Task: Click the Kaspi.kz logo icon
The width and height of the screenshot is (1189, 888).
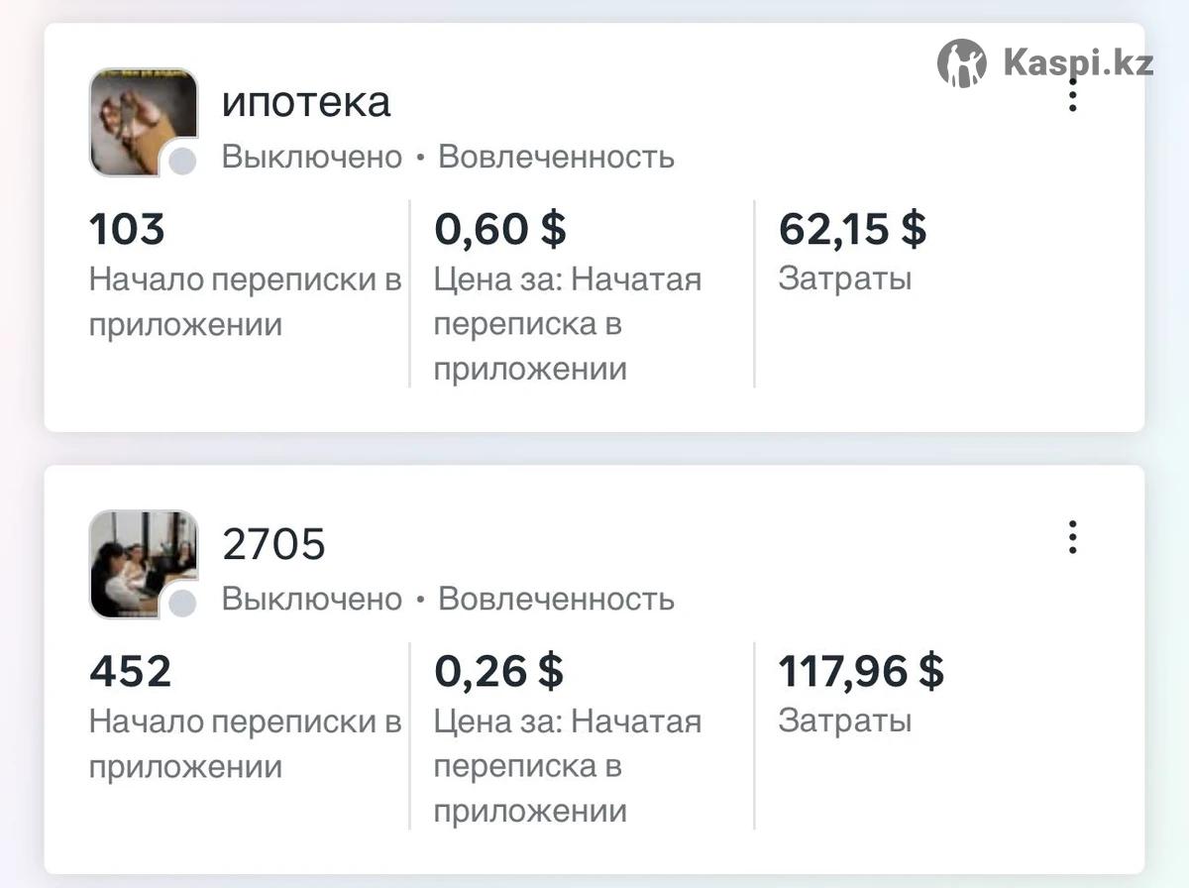Action: tap(961, 63)
